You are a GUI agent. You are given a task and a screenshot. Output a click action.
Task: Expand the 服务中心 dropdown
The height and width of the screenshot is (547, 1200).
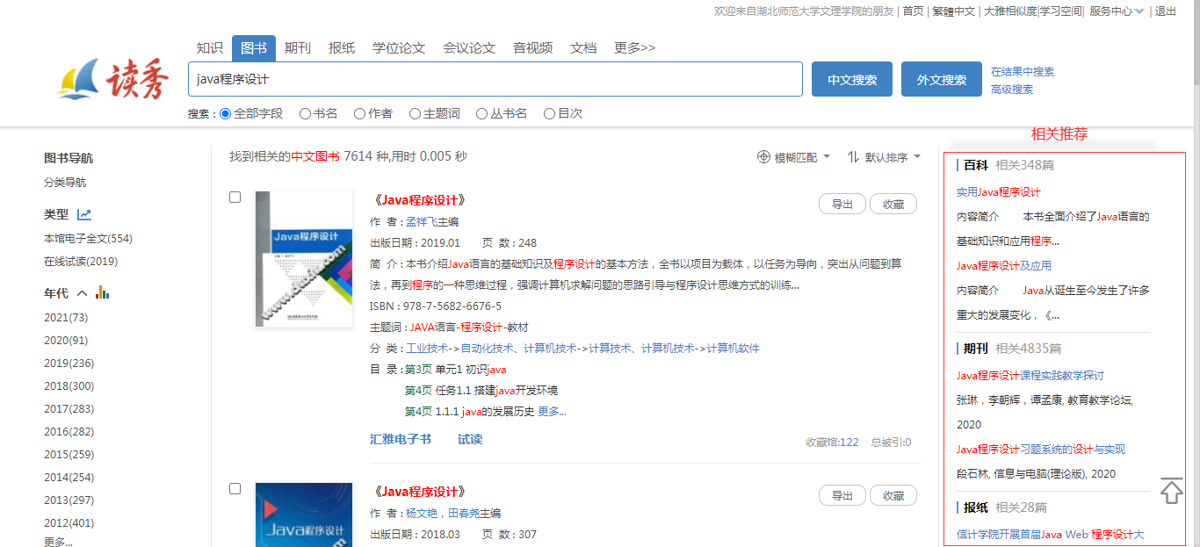[x=1139, y=11]
